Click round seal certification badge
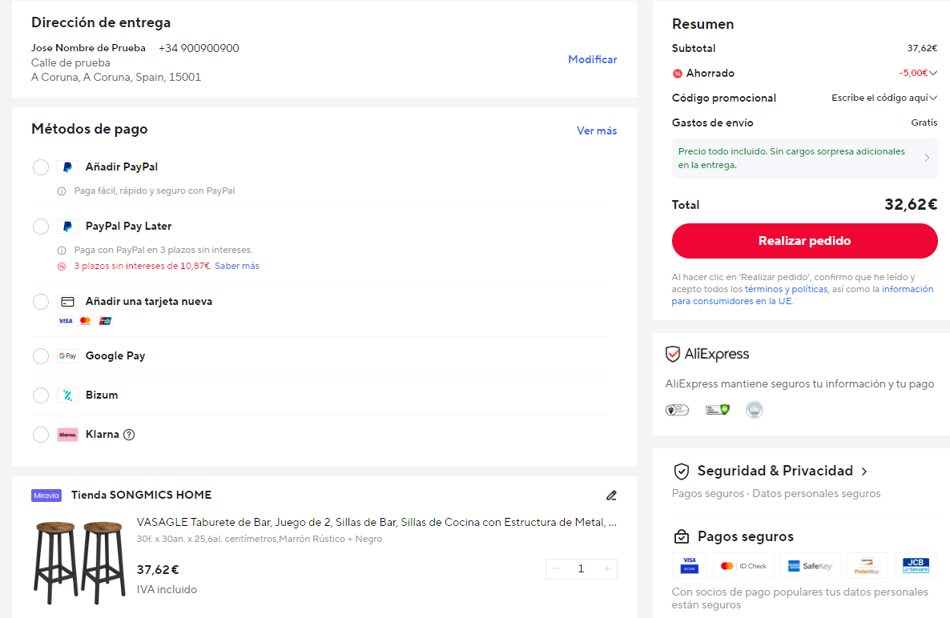Screen dimensions: 950x618 (755, 410)
